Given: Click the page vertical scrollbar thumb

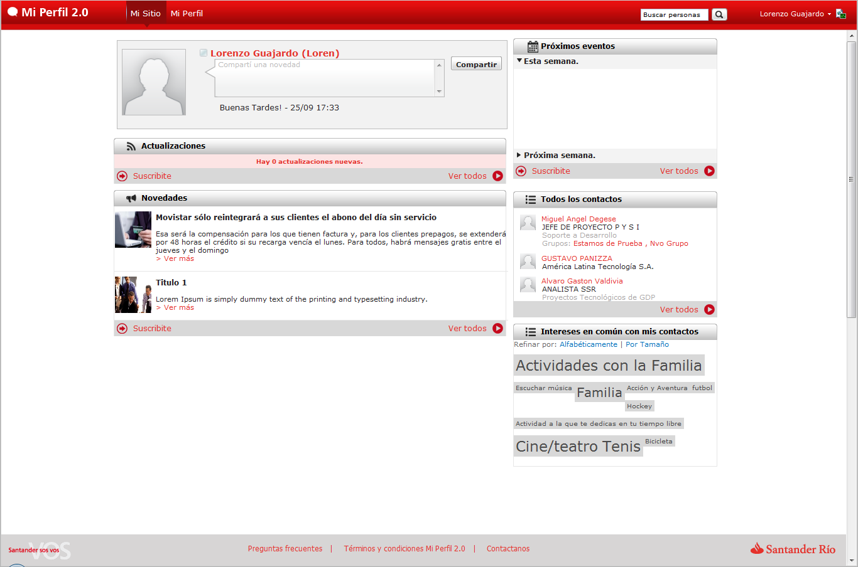Looking at the screenshot, I should (x=852, y=179).
